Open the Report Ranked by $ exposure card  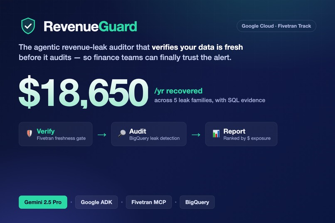tap(241, 134)
